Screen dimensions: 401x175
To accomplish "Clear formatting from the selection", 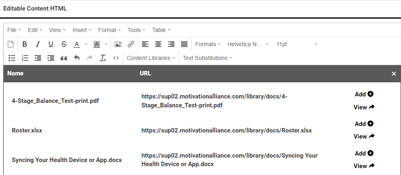I will 103,58.
